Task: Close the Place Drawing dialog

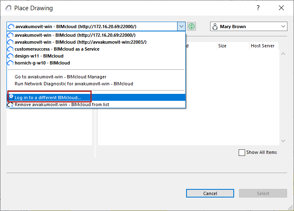Action: (281, 8)
